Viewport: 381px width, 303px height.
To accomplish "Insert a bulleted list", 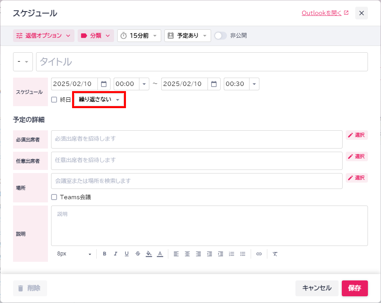I will [243, 253].
